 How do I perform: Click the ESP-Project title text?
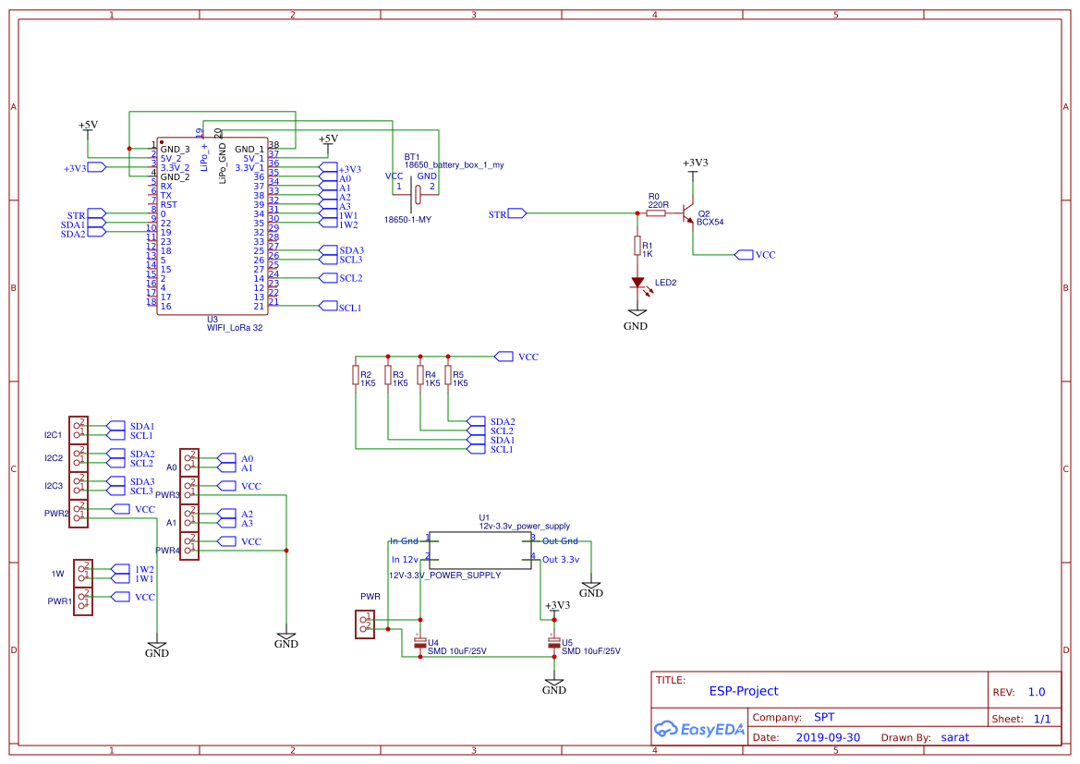point(743,691)
